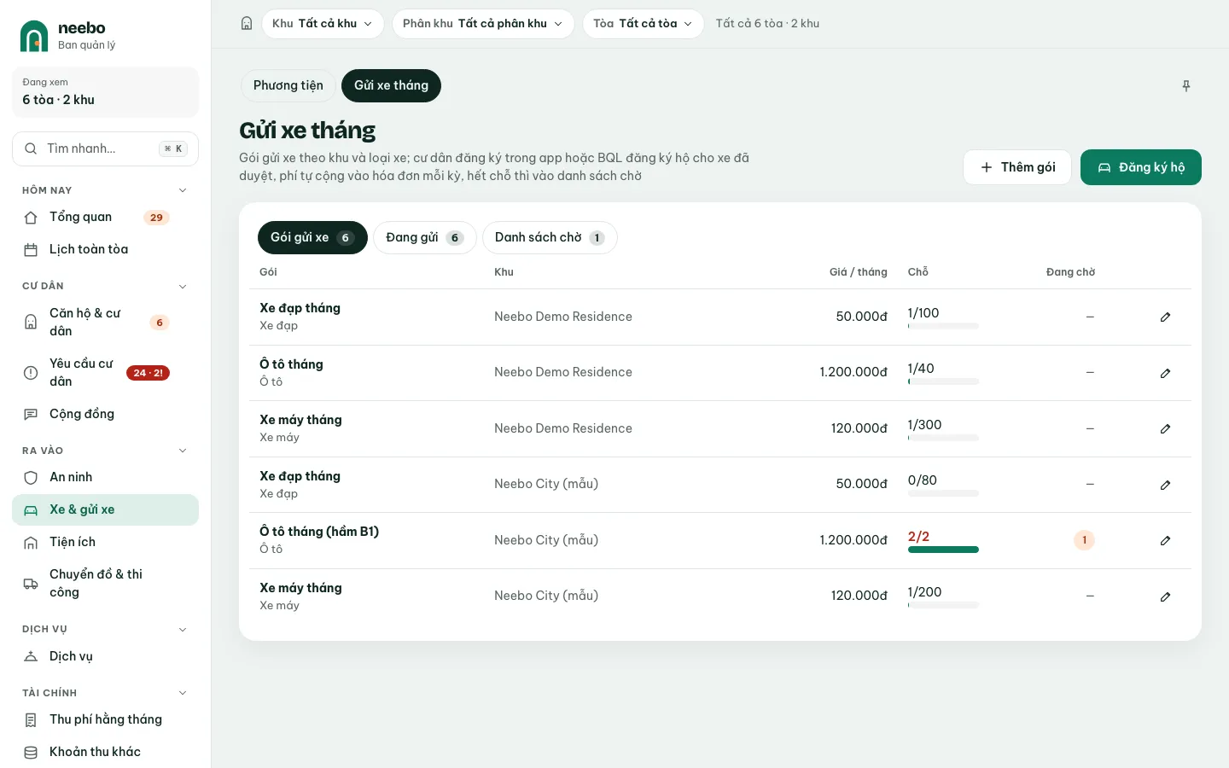Click the Chuyển đồ & thi công truck icon
1229x768 pixels.
[x=31, y=584]
